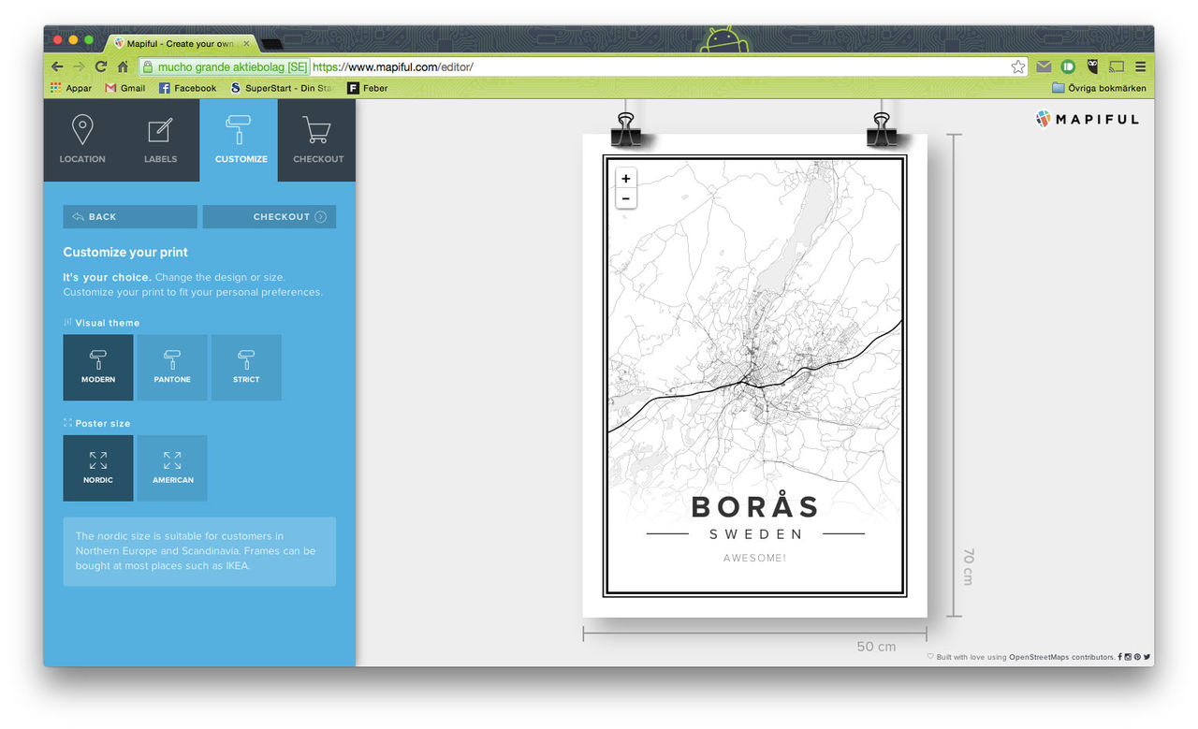
Task: Open the Chrome hamburger menu
Action: [1140, 67]
